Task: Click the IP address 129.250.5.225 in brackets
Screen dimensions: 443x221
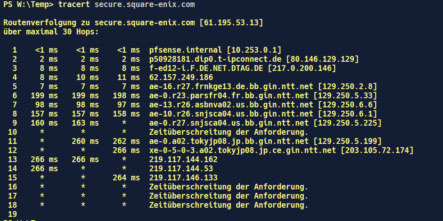Action: click(348, 123)
